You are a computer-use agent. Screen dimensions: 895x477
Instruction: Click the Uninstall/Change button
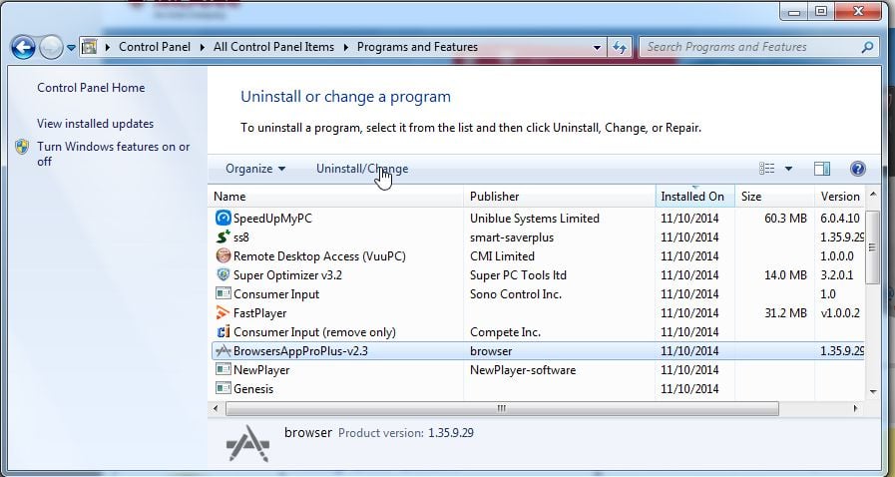coord(362,169)
